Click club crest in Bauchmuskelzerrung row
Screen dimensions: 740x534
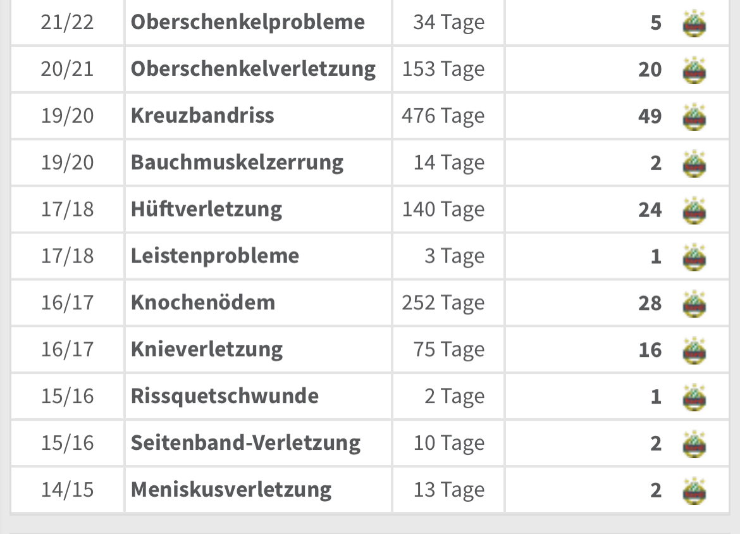click(694, 163)
